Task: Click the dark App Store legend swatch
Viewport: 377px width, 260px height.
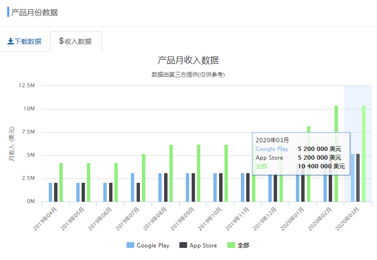Action: [x=183, y=246]
